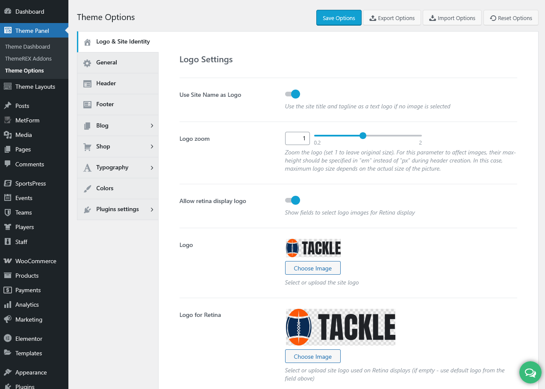545x389 pixels.
Task: Expand Plugins settings chevron
Action: click(152, 209)
